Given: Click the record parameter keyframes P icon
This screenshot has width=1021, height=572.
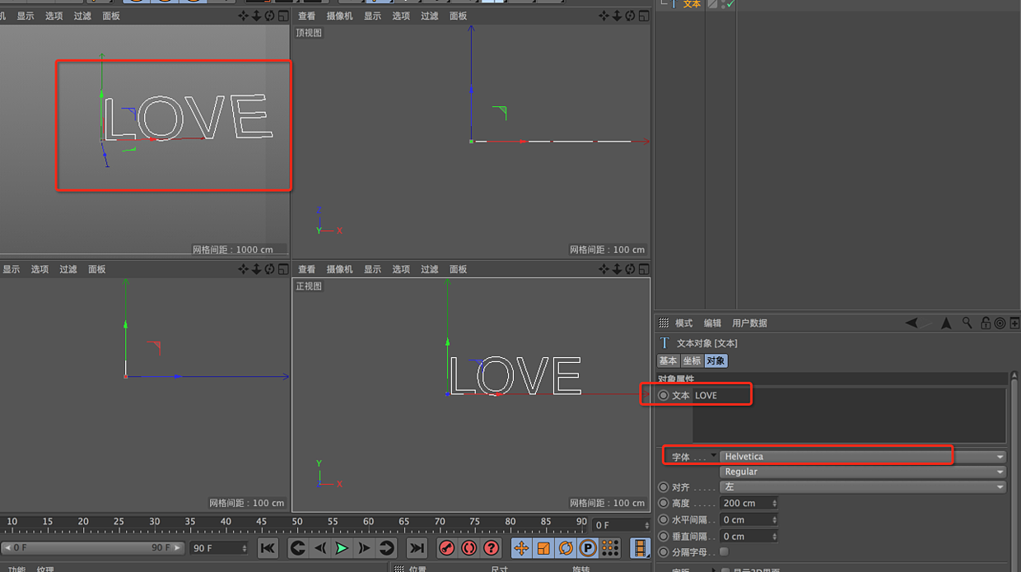Looking at the screenshot, I should tap(588, 548).
